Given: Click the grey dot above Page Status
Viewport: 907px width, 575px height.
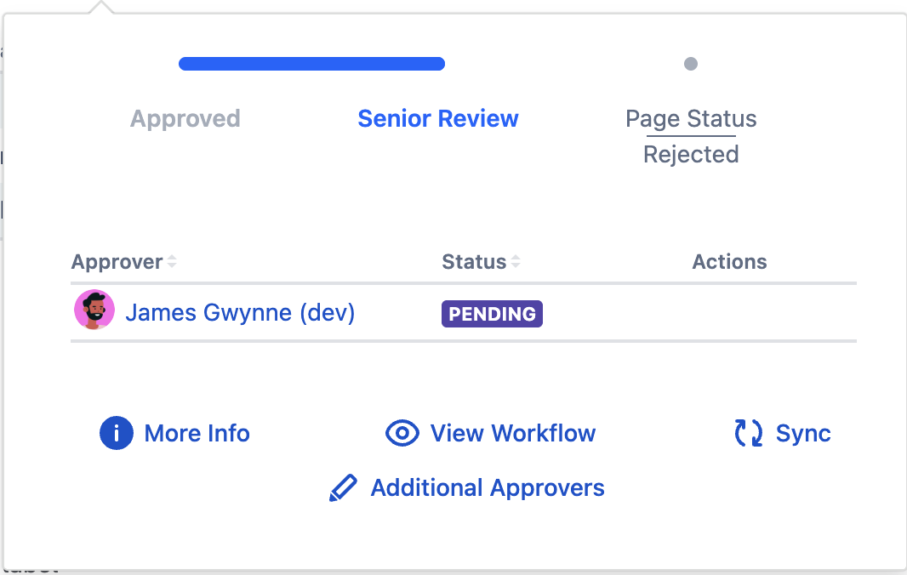Looking at the screenshot, I should pos(691,64).
